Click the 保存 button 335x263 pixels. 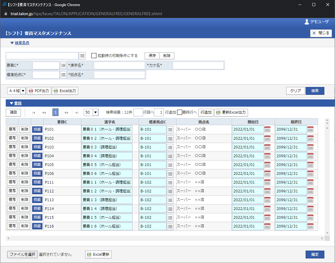coord(152,56)
